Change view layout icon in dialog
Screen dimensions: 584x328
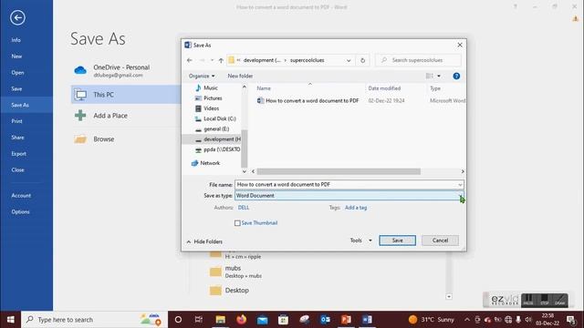(430, 76)
